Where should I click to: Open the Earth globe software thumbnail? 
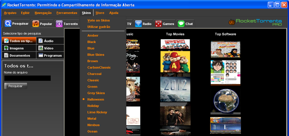226,102
